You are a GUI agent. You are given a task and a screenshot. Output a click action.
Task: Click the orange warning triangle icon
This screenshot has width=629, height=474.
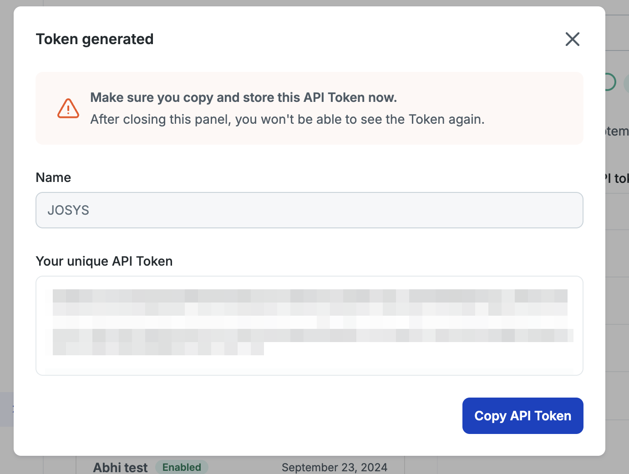(68, 108)
